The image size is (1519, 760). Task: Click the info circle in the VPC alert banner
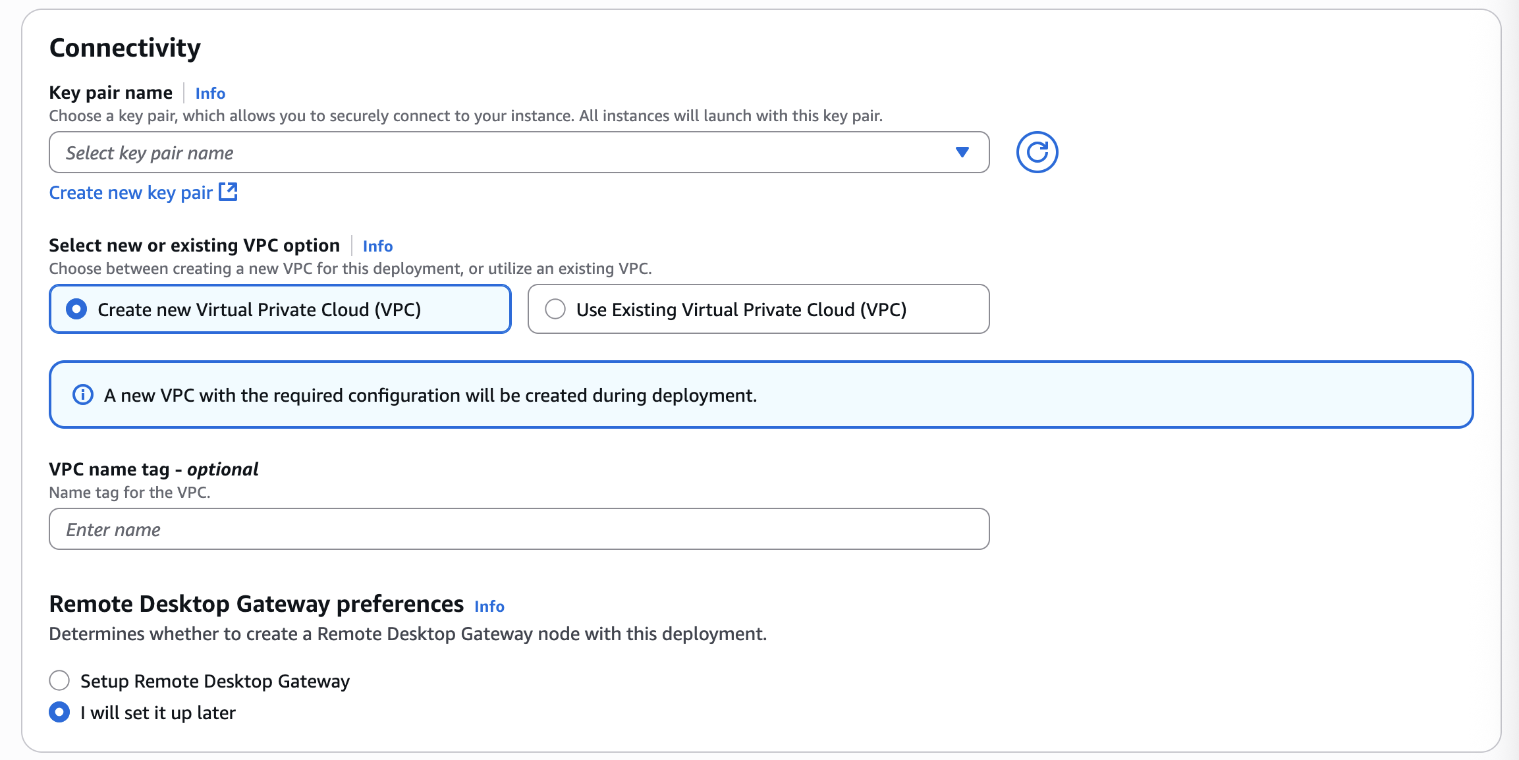click(x=83, y=395)
